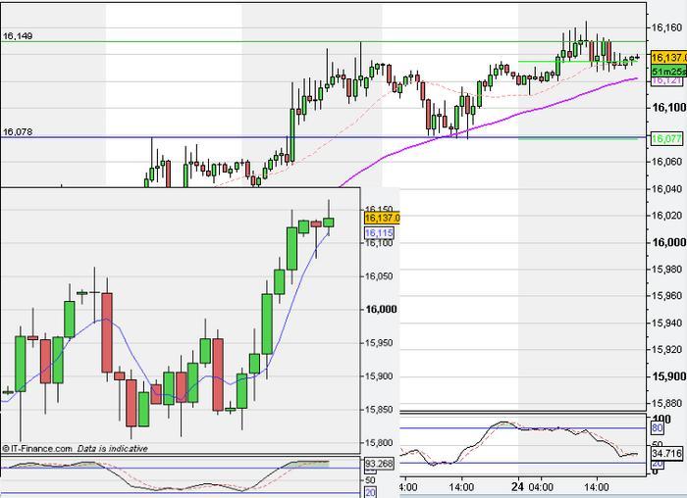Click 16,160 on the main price axis
Screen dimensions: 687x498
coord(666,27)
